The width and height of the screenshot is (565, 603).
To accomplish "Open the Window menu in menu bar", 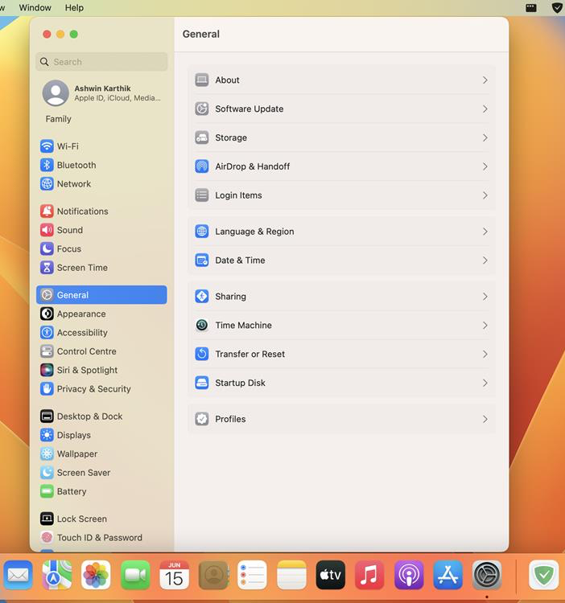I will pyautogui.click(x=35, y=7).
